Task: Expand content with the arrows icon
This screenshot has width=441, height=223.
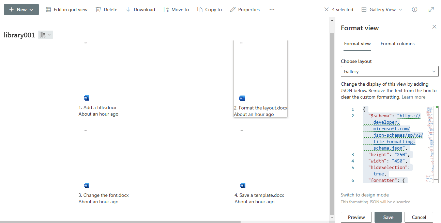Action: pos(431,10)
